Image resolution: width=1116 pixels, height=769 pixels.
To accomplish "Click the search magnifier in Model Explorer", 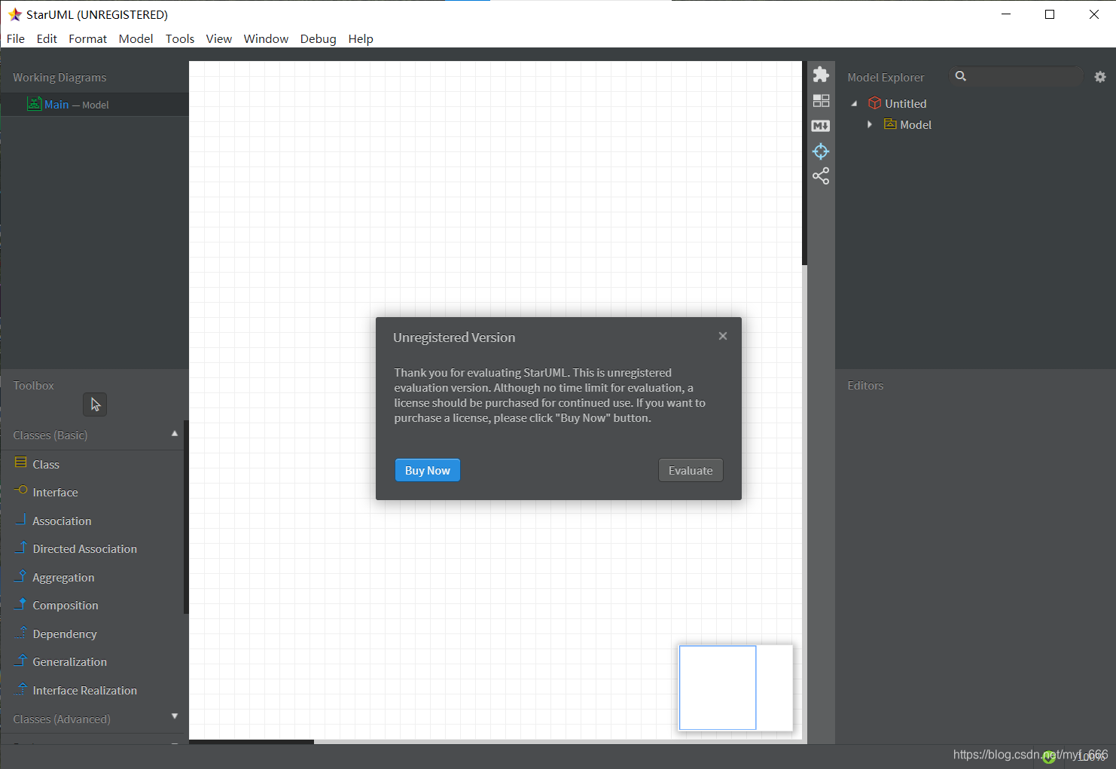I will coord(961,76).
